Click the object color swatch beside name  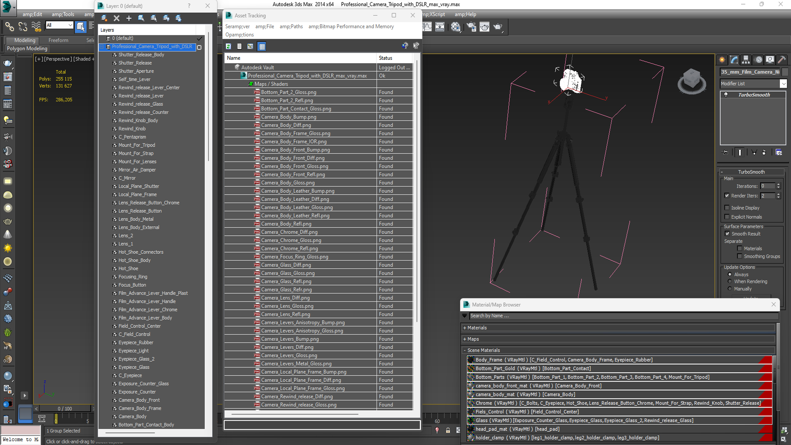pyautogui.click(x=785, y=72)
